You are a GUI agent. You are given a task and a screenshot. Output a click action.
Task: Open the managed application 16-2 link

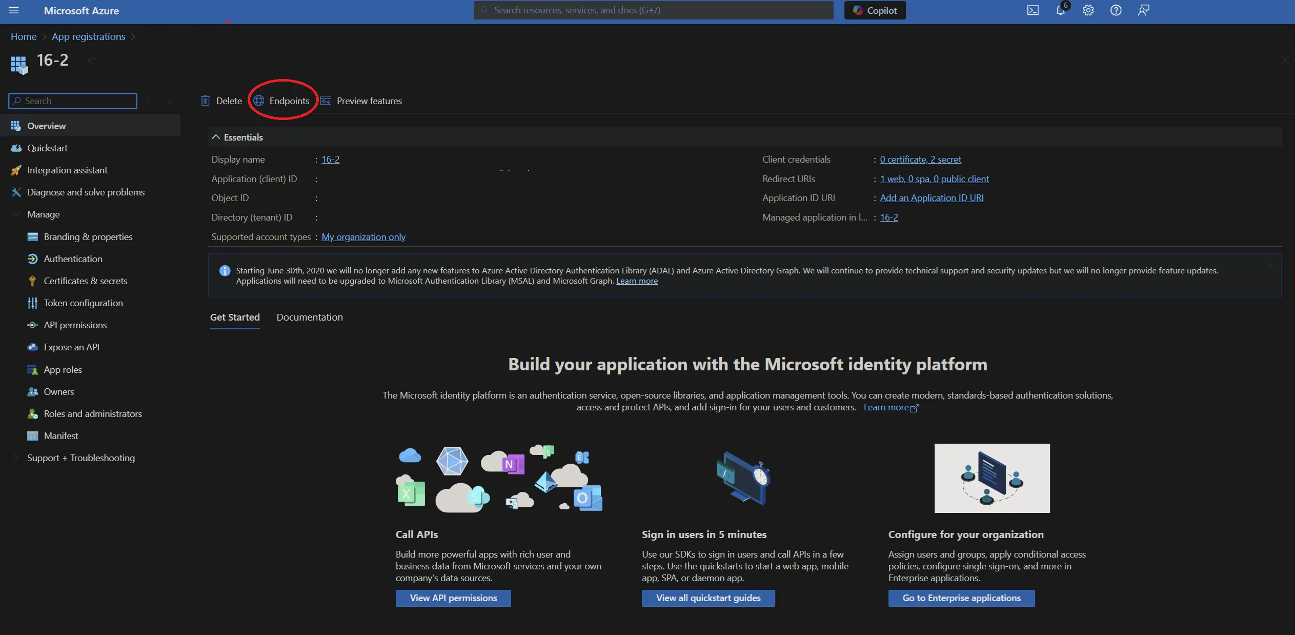pos(889,217)
